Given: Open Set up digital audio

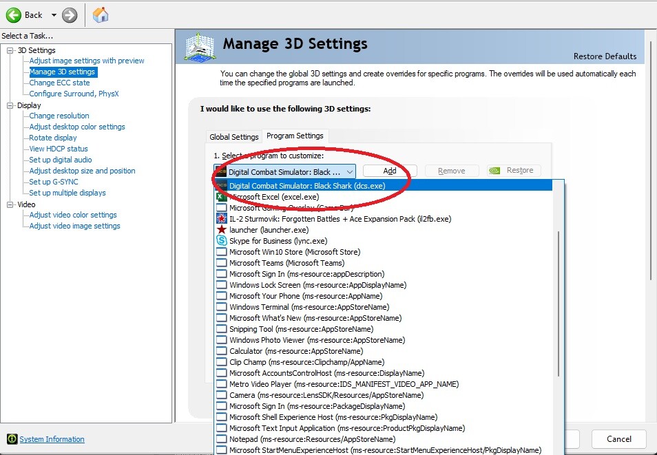Looking at the screenshot, I should click(61, 160).
